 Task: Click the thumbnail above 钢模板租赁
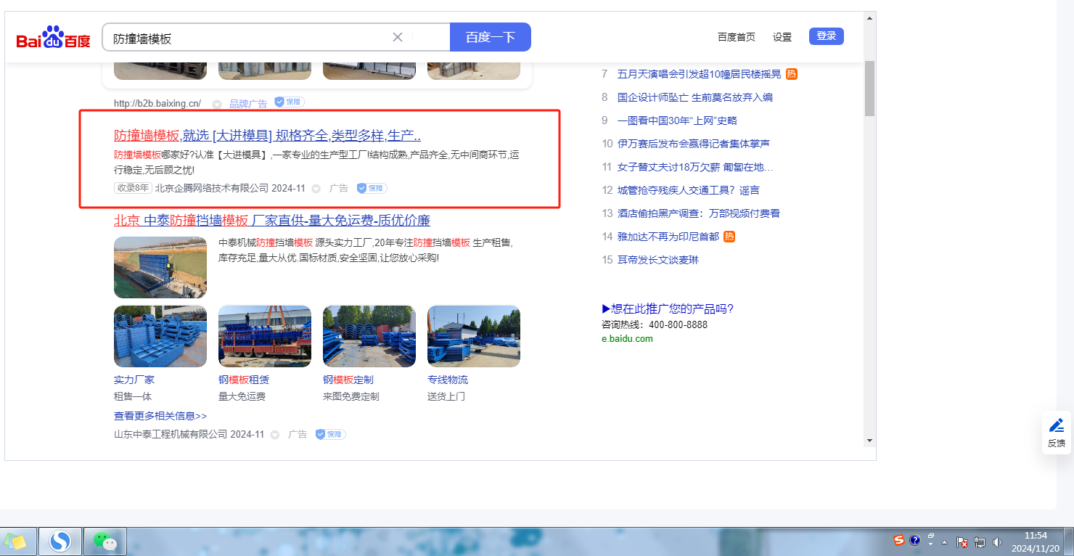coord(265,336)
